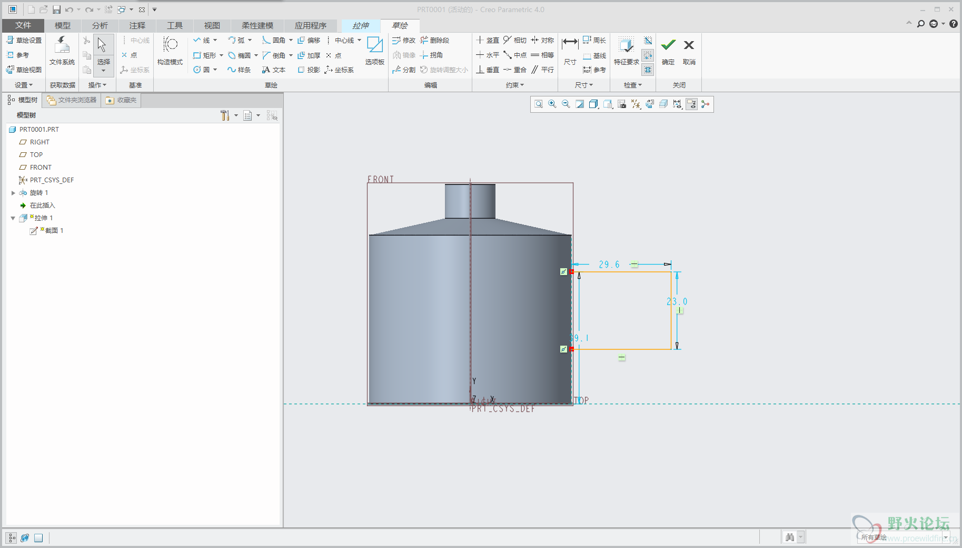962x548 pixels.
Task: Select the 样条 (spline) tool
Action: 239,70
